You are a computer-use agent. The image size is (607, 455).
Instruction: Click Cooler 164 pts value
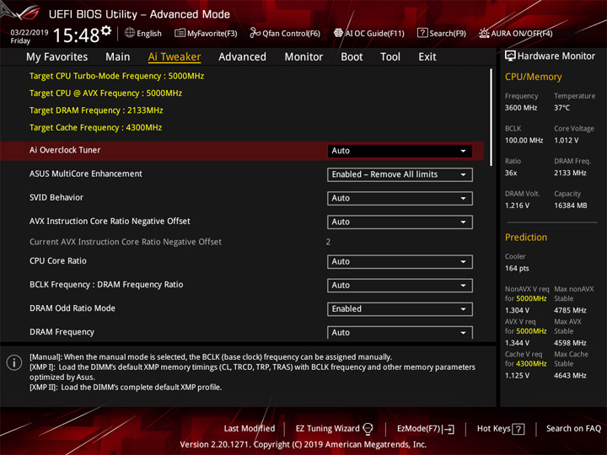[517, 269]
